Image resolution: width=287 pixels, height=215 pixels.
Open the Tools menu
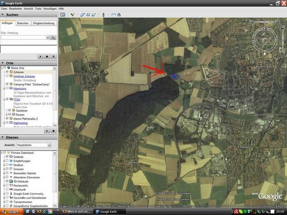click(x=38, y=9)
